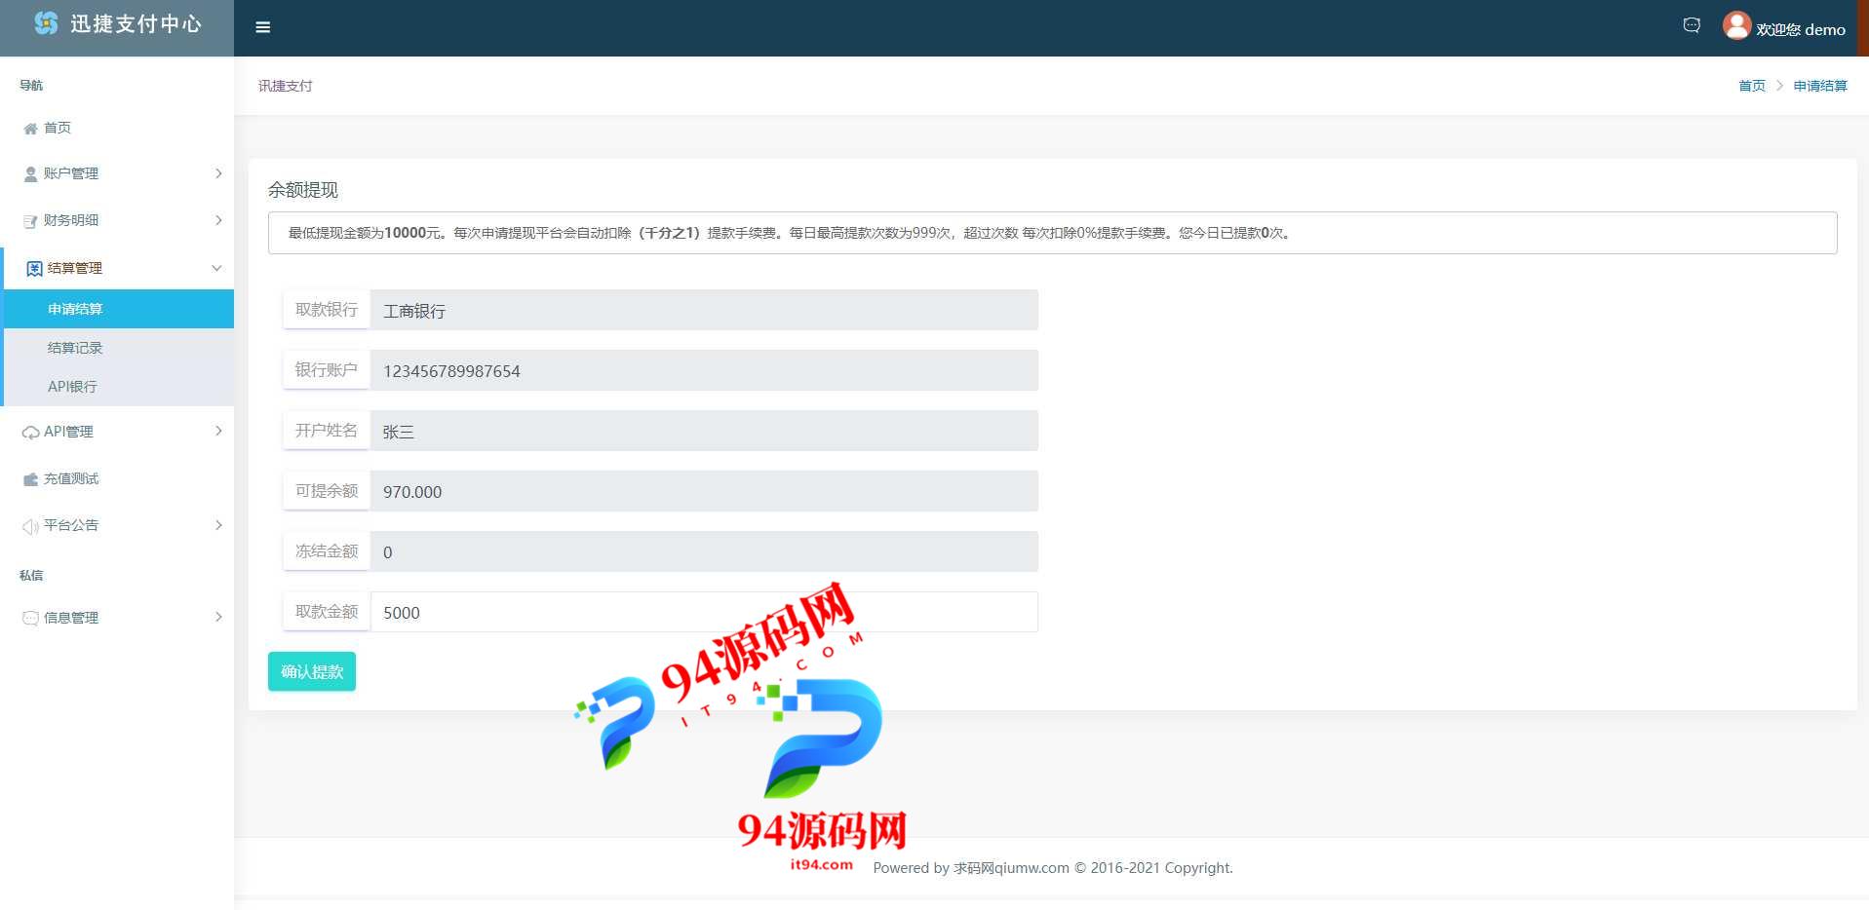Click the demo user avatar icon

1736,25
